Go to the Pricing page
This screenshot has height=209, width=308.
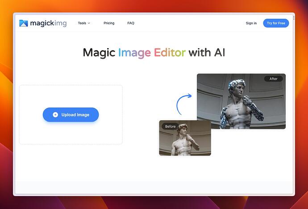coord(109,23)
